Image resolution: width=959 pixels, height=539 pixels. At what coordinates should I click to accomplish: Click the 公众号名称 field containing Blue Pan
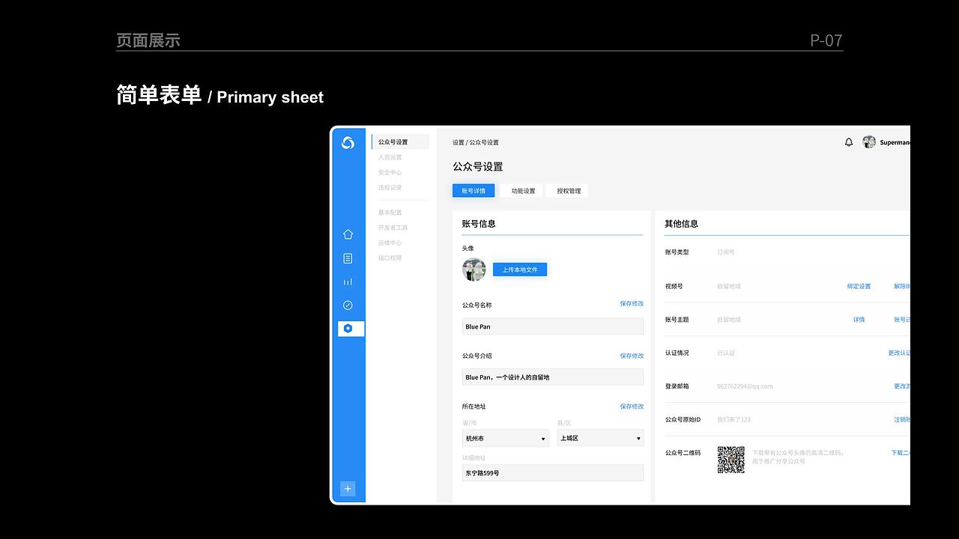click(553, 326)
